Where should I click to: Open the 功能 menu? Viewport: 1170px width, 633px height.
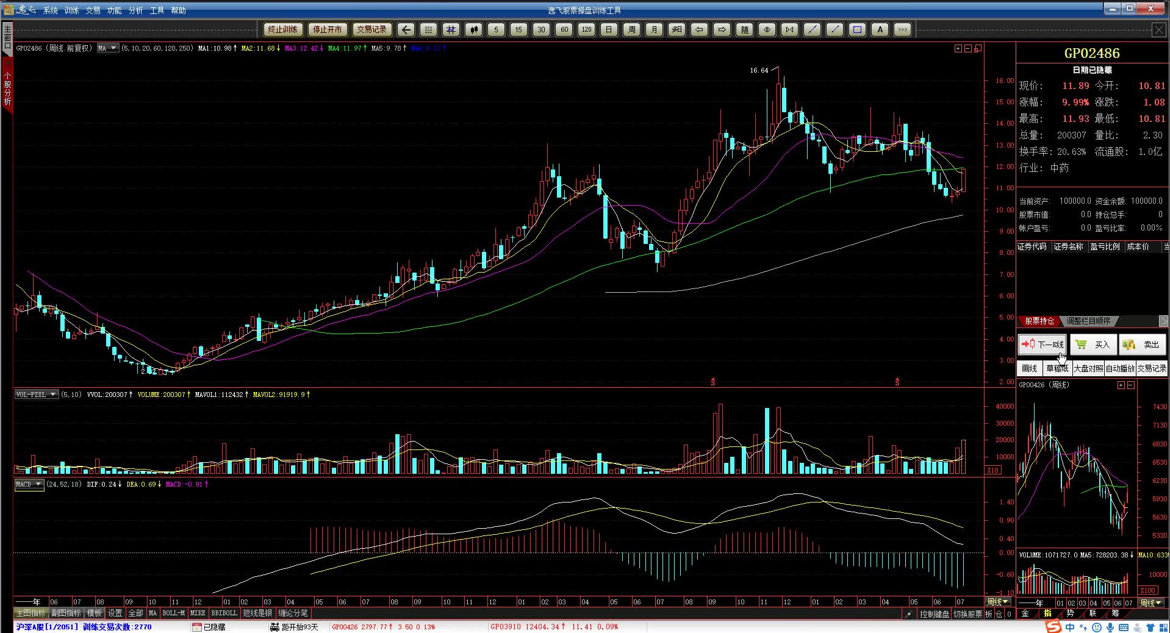(x=115, y=10)
